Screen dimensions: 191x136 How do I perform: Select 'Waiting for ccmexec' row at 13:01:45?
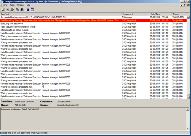pyautogui.click(x=93, y=80)
